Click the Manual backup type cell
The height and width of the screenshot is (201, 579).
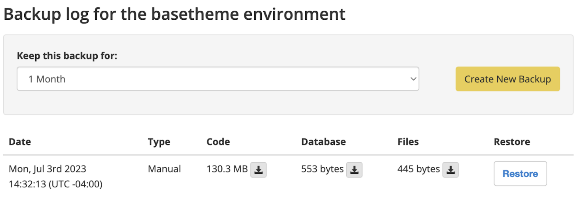click(x=164, y=169)
